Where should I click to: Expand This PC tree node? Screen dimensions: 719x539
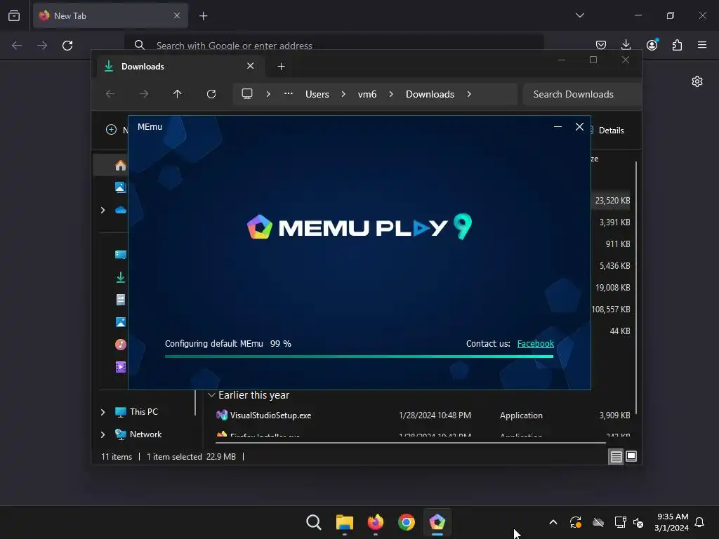coord(103,412)
